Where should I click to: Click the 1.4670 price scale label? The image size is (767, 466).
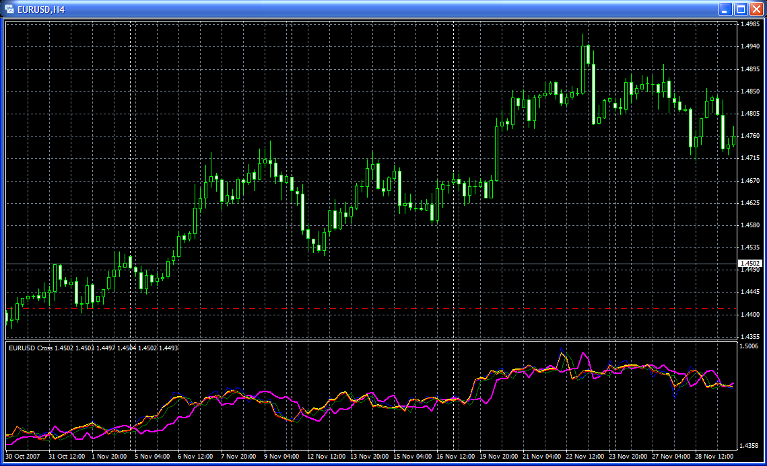[x=749, y=181]
